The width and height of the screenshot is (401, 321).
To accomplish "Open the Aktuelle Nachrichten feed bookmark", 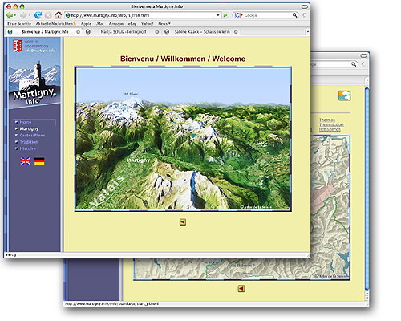I will coord(56,24).
